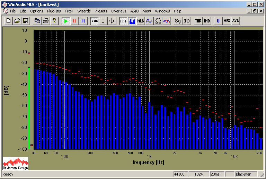
Task: Open a file with the folder icon
Action: [x=17, y=21]
